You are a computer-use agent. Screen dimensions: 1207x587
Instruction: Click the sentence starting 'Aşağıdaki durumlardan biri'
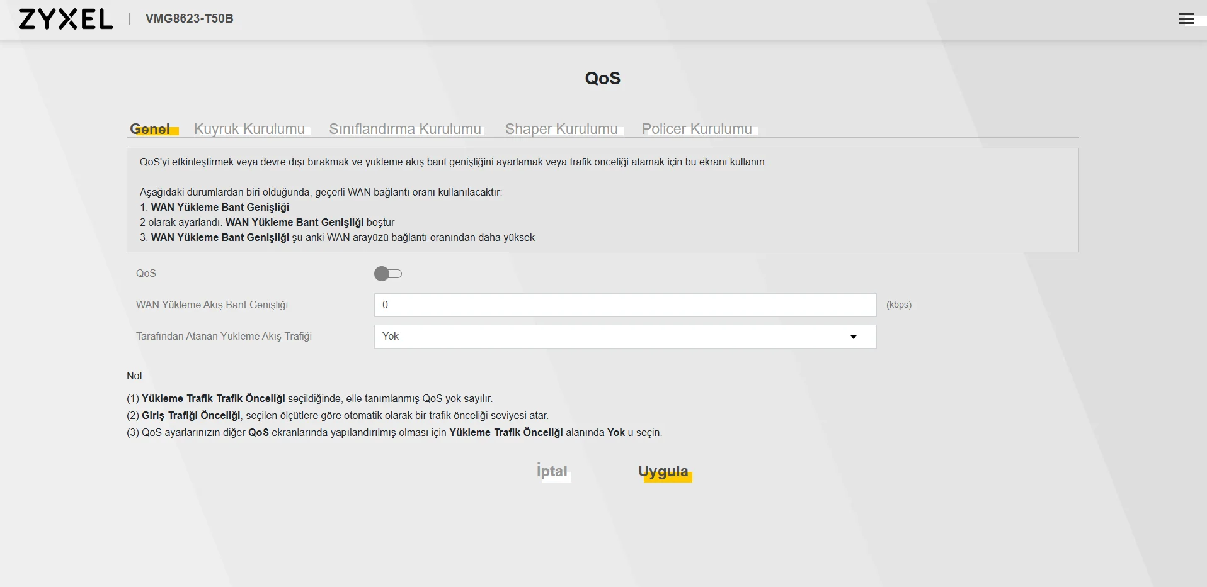click(x=321, y=193)
